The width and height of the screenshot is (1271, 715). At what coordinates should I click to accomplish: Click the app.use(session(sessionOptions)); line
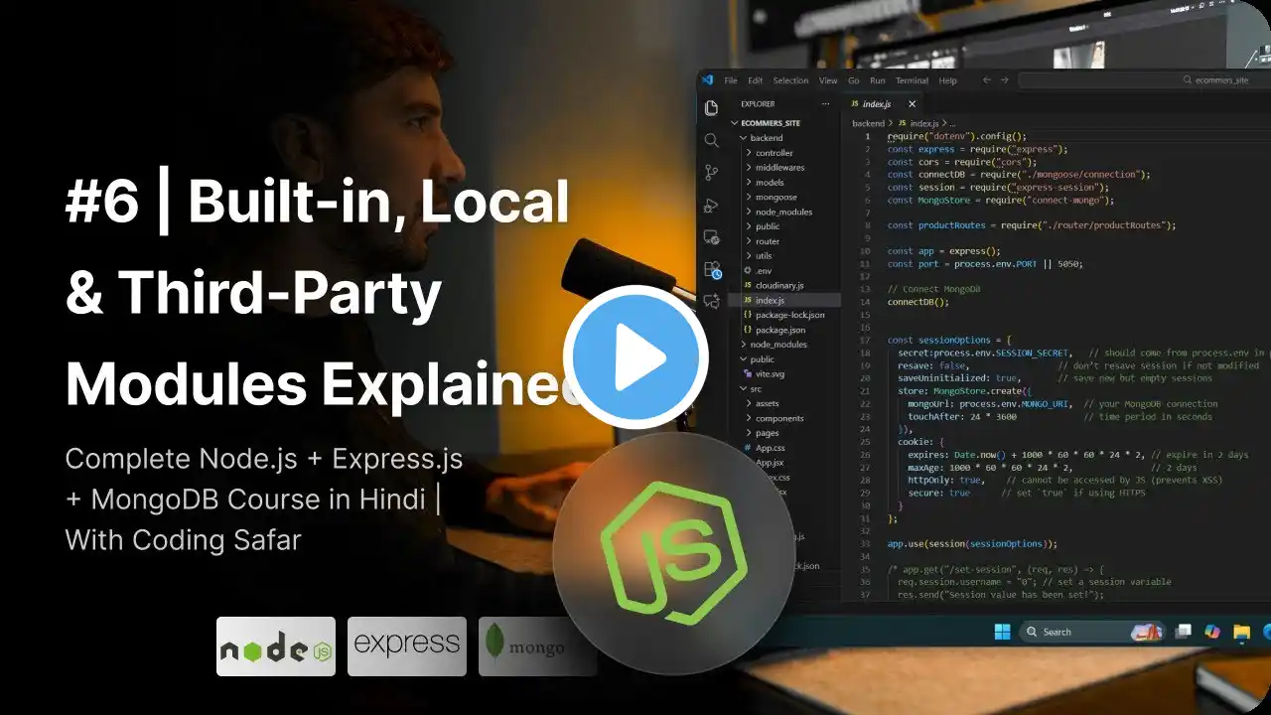tap(972, 543)
